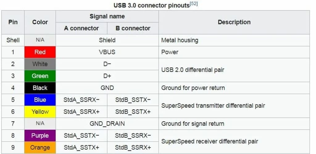The image size is (316, 154).
Task: Select the StdB_SSRX+ cell
Action: (133, 148)
